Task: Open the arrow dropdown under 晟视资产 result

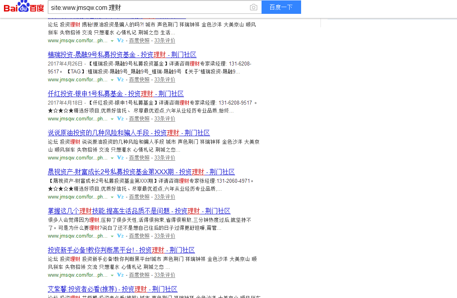Action: coord(112,197)
